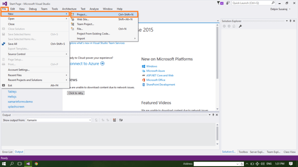Open ASP.NET Core and Web link
The height and width of the screenshot is (167, 298).
pyautogui.click(x=160, y=75)
